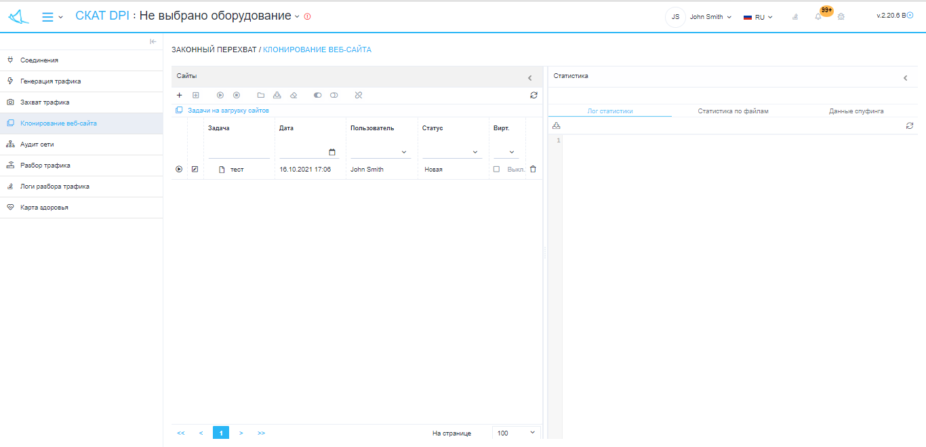Expand the RU language selector
This screenshot has height=447, width=926.
(758, 17)
